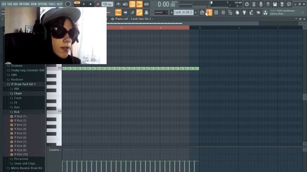Open the VIEW menu
This screenshot has width=307, height=172.
click(34, 4)
